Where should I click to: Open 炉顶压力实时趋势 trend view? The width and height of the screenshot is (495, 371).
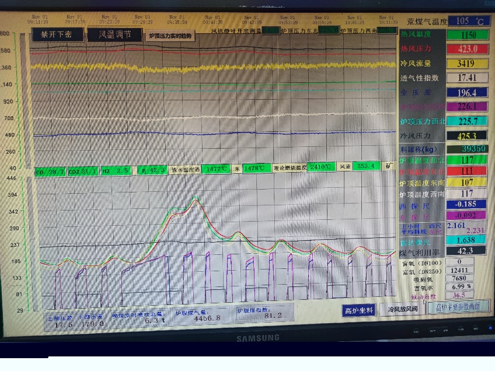(x=170, y=36)
